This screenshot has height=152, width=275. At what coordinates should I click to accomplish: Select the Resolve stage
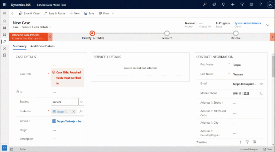[x=236, y=33]
